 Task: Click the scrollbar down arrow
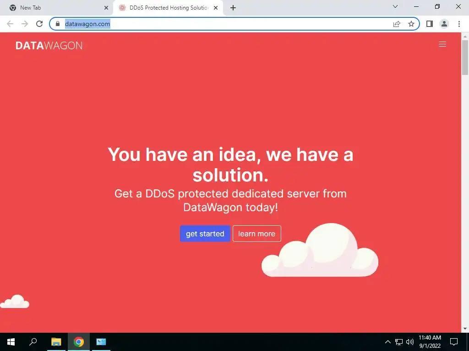pyautogui.click(x=465, y=329)
